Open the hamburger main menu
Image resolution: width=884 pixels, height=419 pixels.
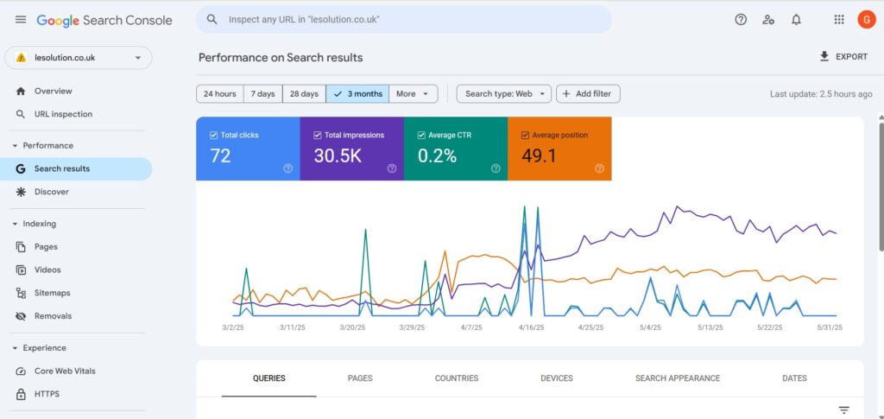tap(21, 20)
